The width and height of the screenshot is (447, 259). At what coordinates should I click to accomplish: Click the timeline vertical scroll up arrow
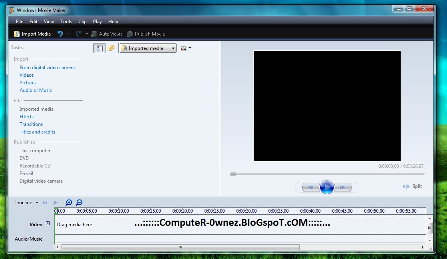click(x=430, y=218)
